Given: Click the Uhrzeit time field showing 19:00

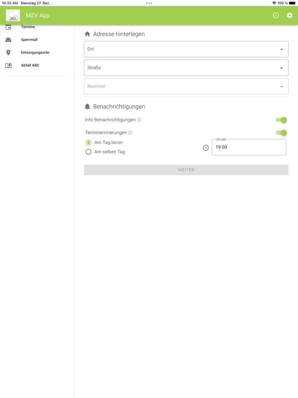Looking at the screenshot, I should tap(249, 147).
